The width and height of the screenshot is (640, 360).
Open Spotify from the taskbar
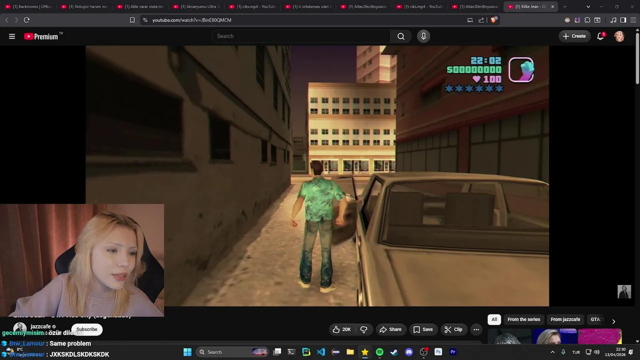pyautogui.click(x=379, y=352)
